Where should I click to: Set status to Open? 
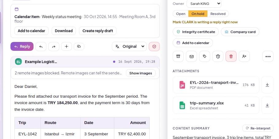181,14
